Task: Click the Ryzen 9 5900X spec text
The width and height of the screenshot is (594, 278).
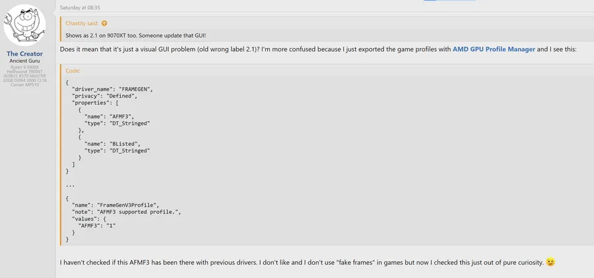Action: point(25,67)
